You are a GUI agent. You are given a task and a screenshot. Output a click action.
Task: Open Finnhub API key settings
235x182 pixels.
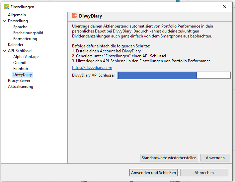(21, 69)
